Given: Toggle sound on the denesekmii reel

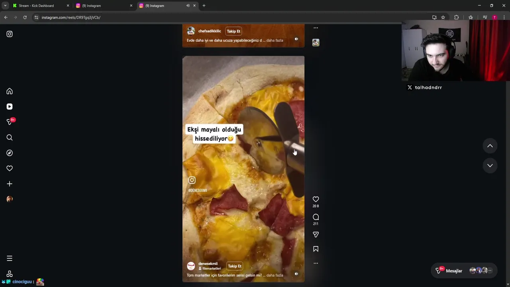Looking at the screenshot, I should point(296,274).
